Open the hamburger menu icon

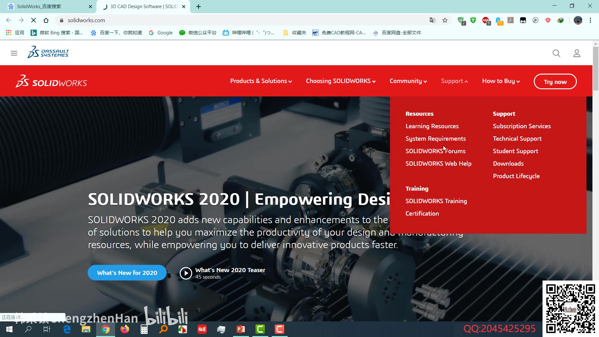14,53
